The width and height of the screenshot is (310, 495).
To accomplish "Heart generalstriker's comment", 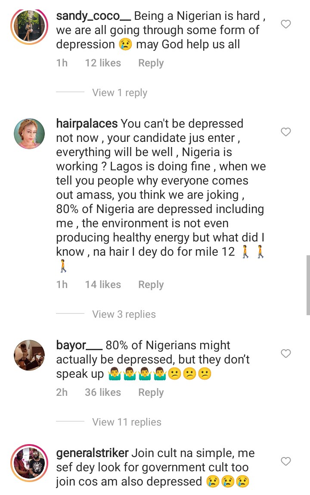I will click(x=286, y=461).
